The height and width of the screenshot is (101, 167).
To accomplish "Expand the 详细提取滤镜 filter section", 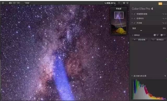I will (x=132, y=14).
